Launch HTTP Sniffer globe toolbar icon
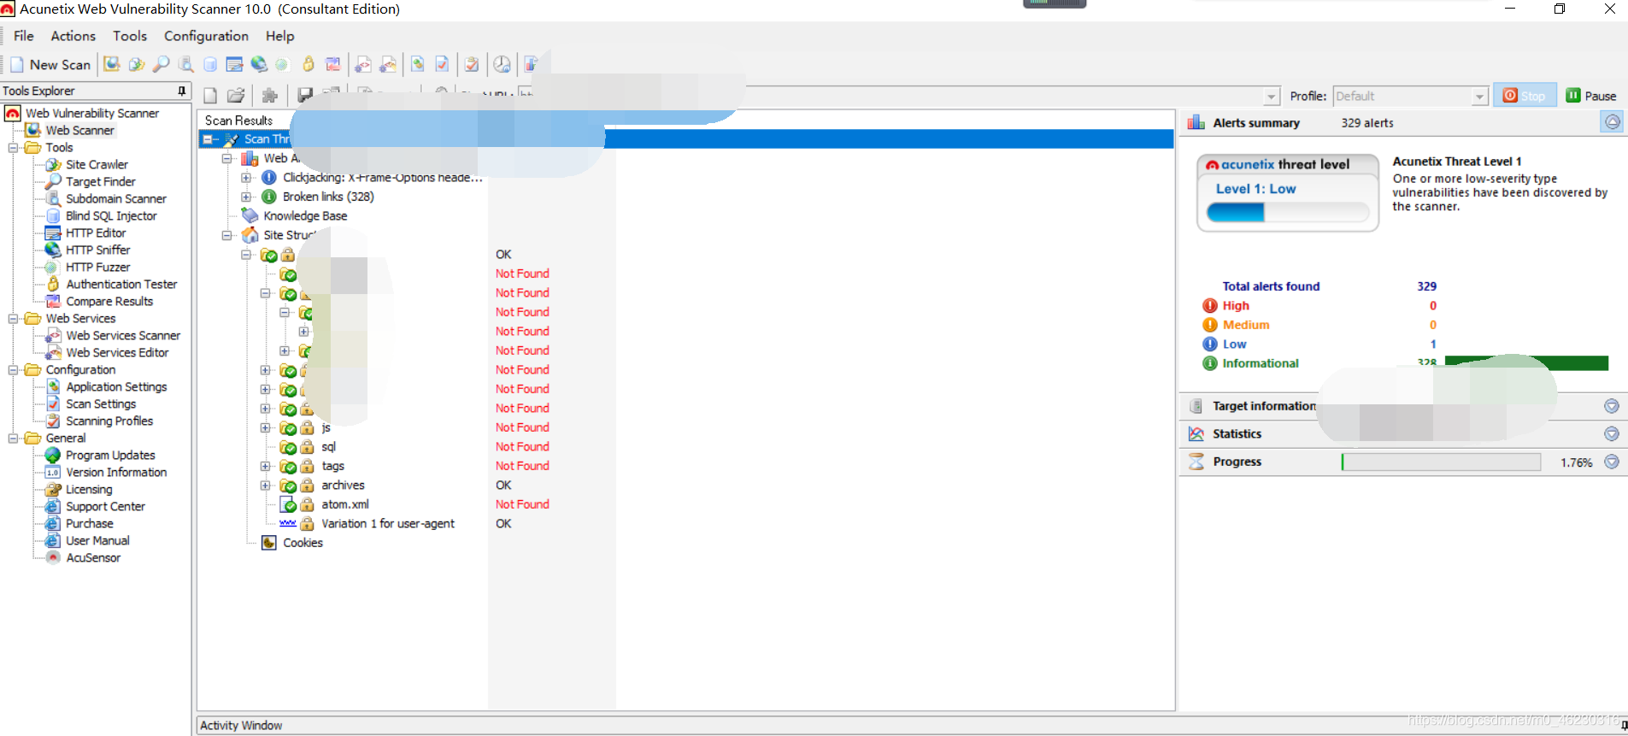The height and width of the screenshot is (736, 1628). point(259,64)
